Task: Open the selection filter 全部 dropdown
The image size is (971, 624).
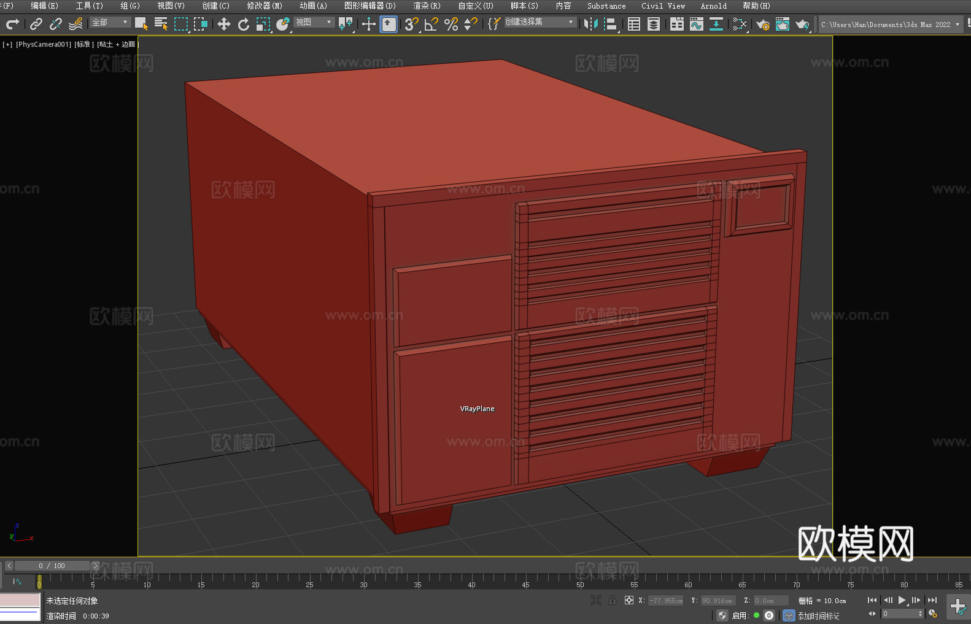Action: 110,22
